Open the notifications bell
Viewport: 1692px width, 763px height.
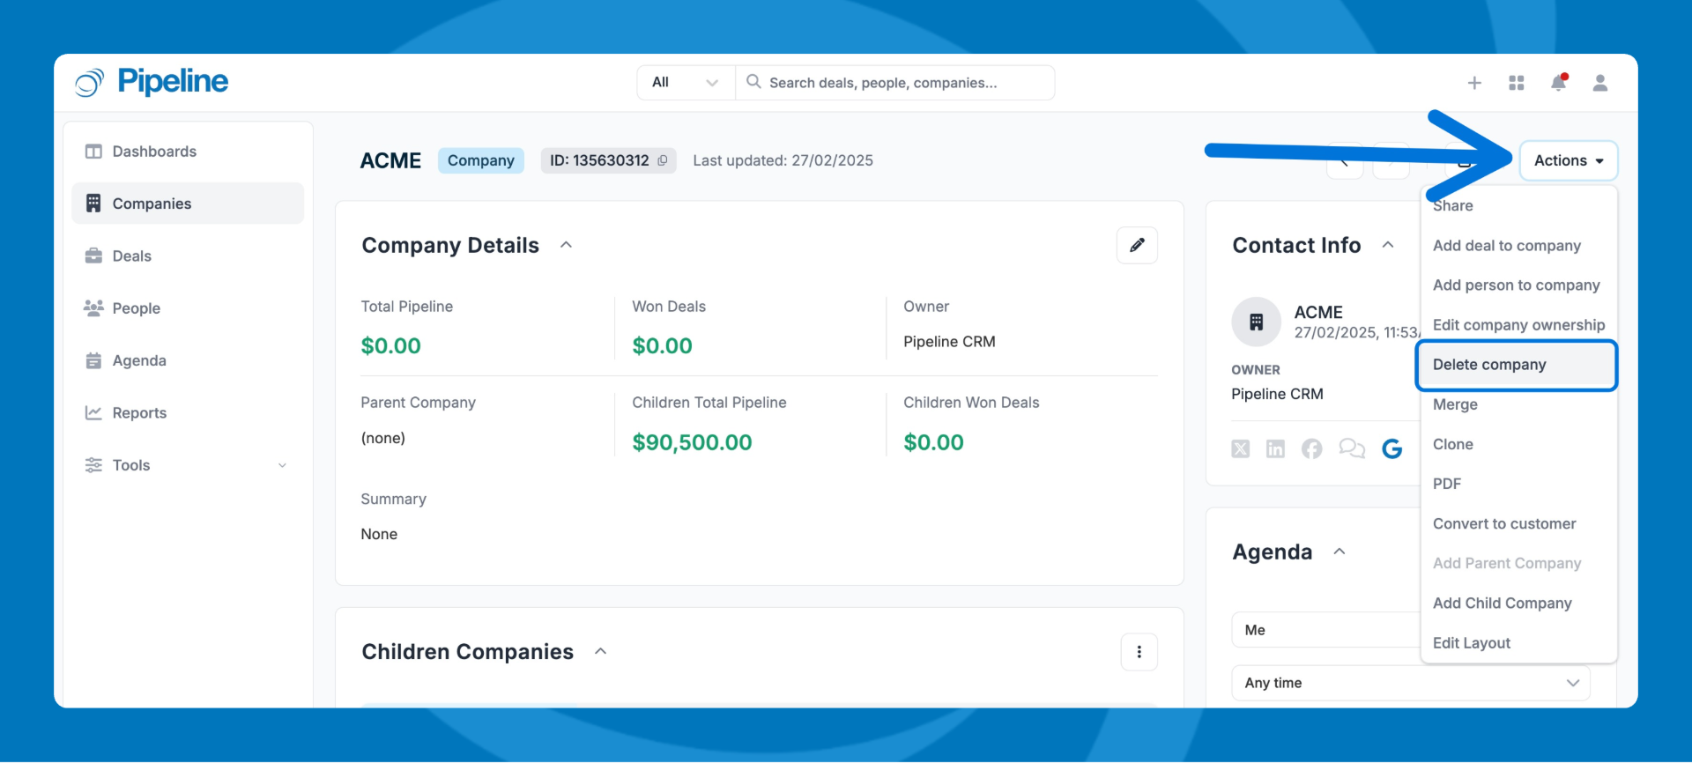(1559, 83)
